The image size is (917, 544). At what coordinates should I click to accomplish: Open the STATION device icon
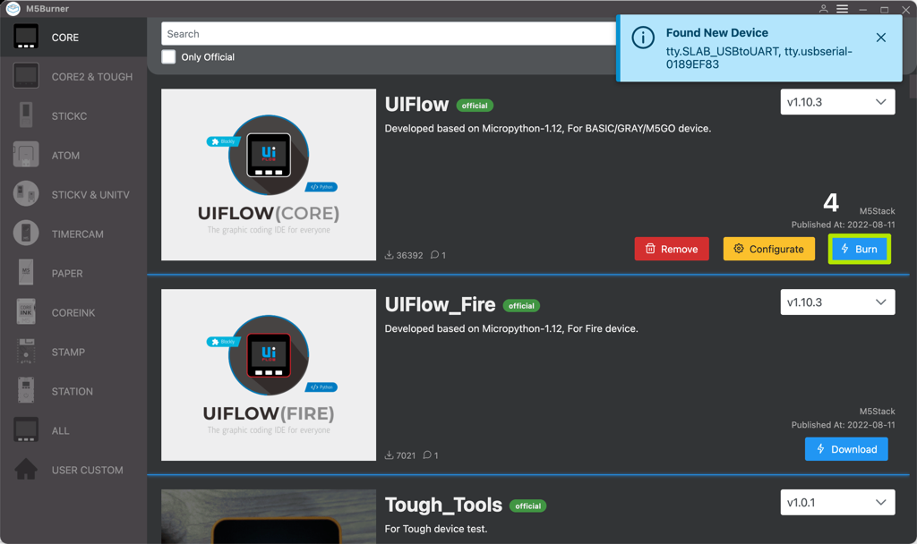coord(26,390)
